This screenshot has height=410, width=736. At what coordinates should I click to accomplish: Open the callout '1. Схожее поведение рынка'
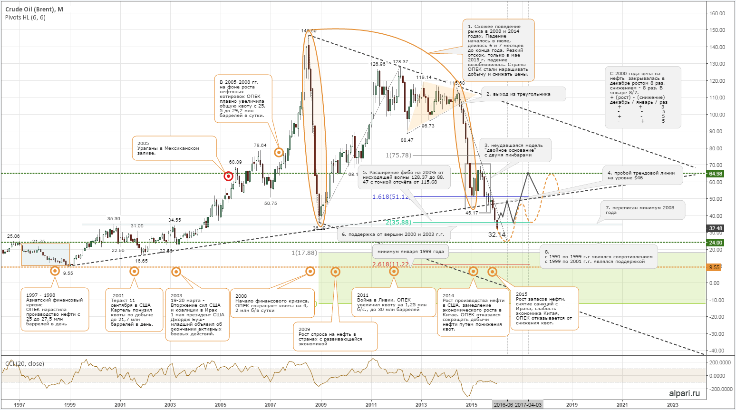click(499, 50)
